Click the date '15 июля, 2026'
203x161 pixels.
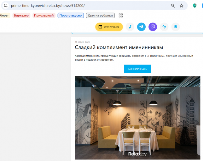click(82, 42)
